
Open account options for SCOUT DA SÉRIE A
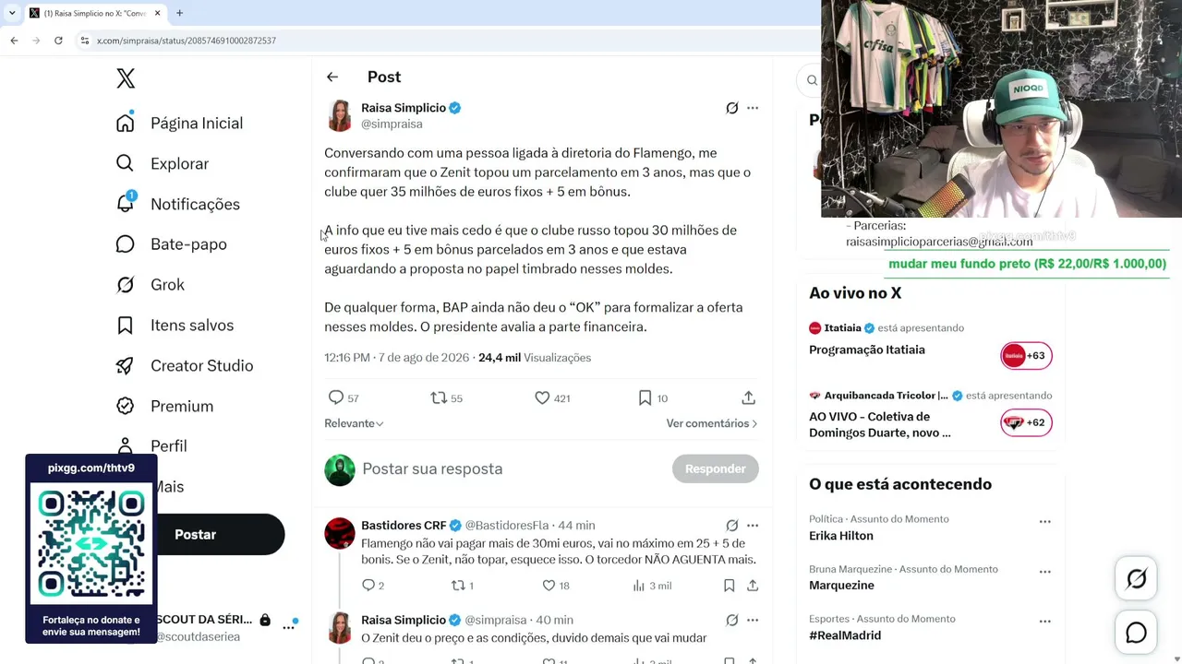coord(288,627)
